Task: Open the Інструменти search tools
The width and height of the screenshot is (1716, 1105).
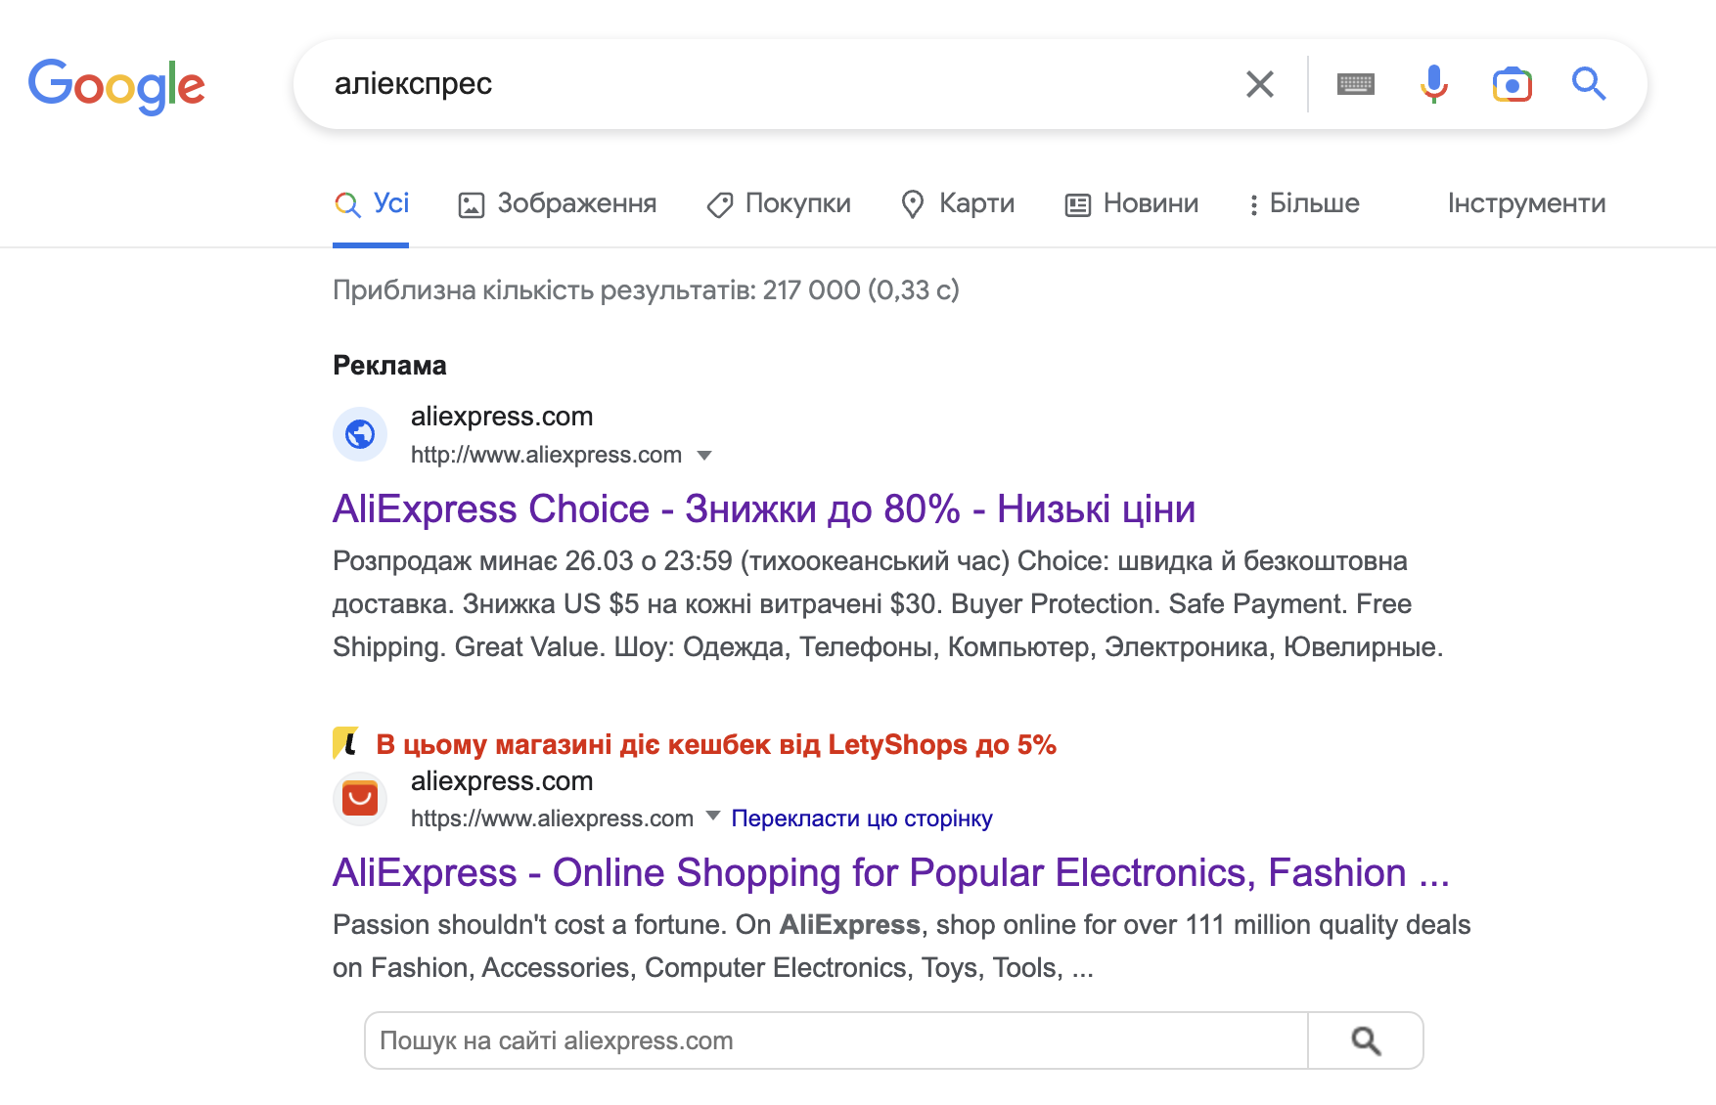Action: (x=1526, y=203)
